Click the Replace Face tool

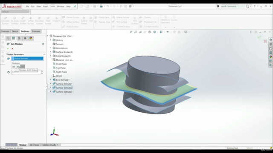(102, 22)
